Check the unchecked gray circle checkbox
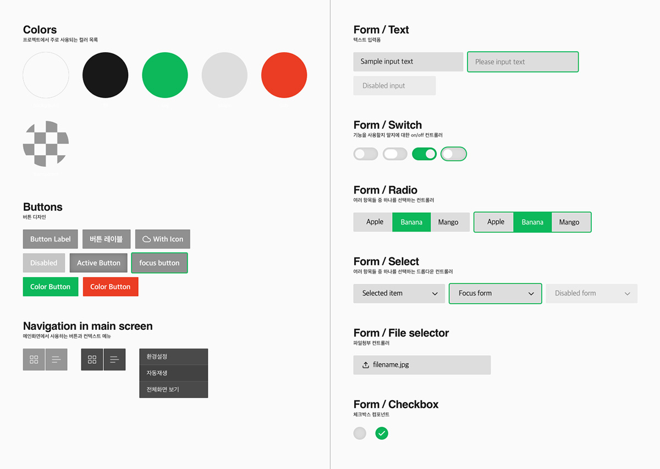The width and height of the screenshot is (660, 469). tap(360, 433)
